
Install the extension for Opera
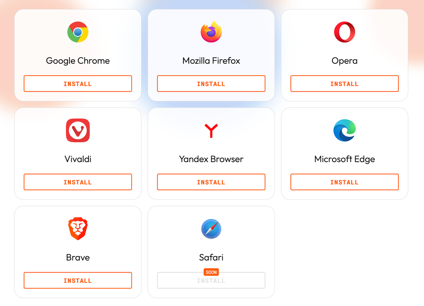(x=344, y=84)
